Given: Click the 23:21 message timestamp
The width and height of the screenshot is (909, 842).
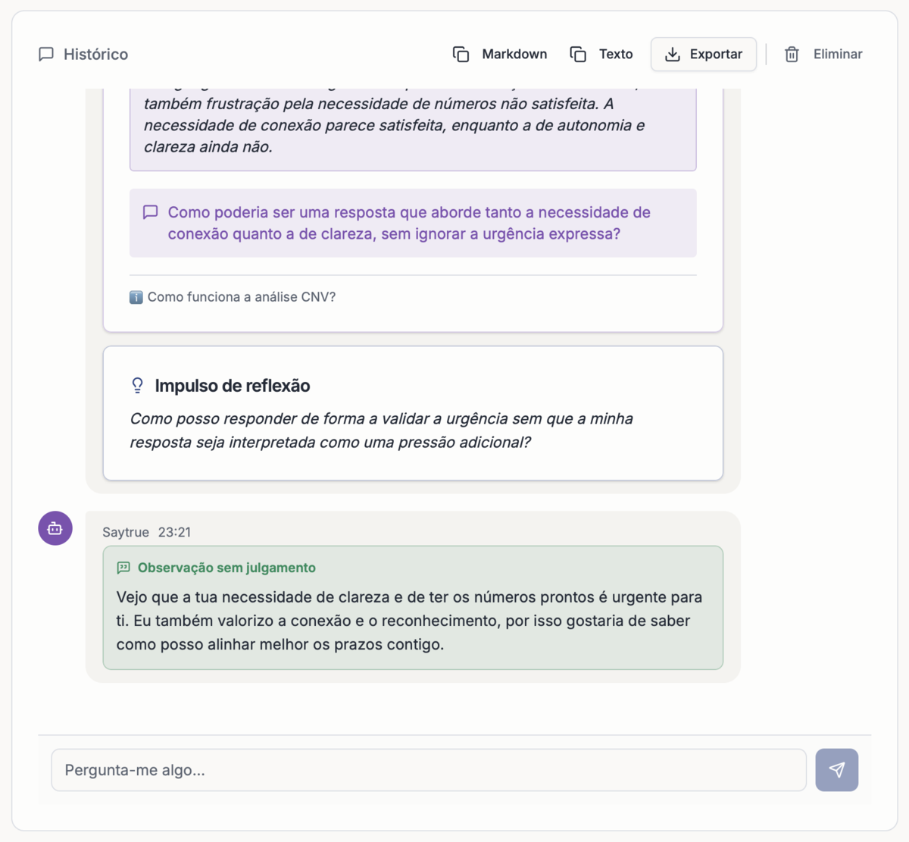Looking at the screenshot, I should coord(174,532).
